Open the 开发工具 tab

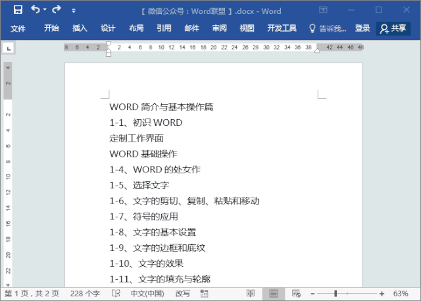(x=282, y=28)
